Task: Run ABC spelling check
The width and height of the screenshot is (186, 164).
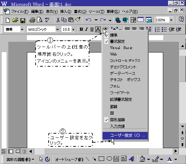Action: click(47, 20)
